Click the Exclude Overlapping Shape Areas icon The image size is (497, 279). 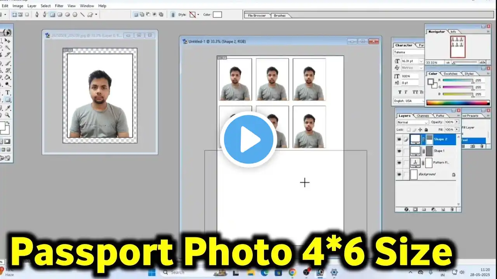click(x=161, y=15)
